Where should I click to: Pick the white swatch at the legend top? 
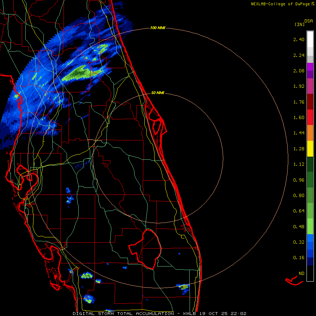point(310,39)
